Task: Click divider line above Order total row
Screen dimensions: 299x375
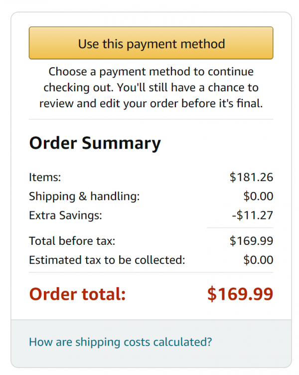Action: coord(151,272)
